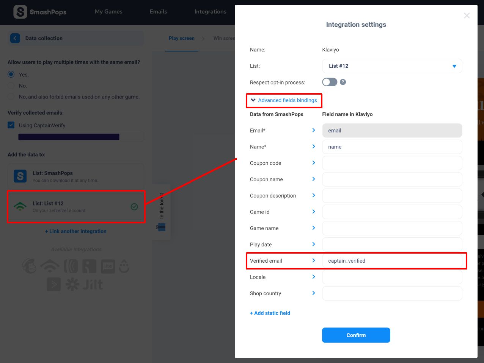484x363 pixels.
Task: Select the Zapier asterisk integration icon
Action: (x=72, y=284)
